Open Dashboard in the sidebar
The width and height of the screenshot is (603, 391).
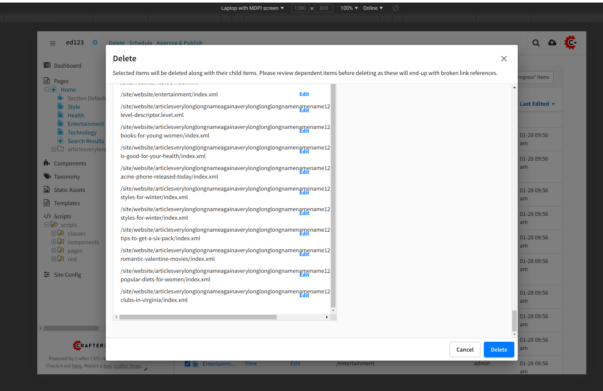coord(67,66)
